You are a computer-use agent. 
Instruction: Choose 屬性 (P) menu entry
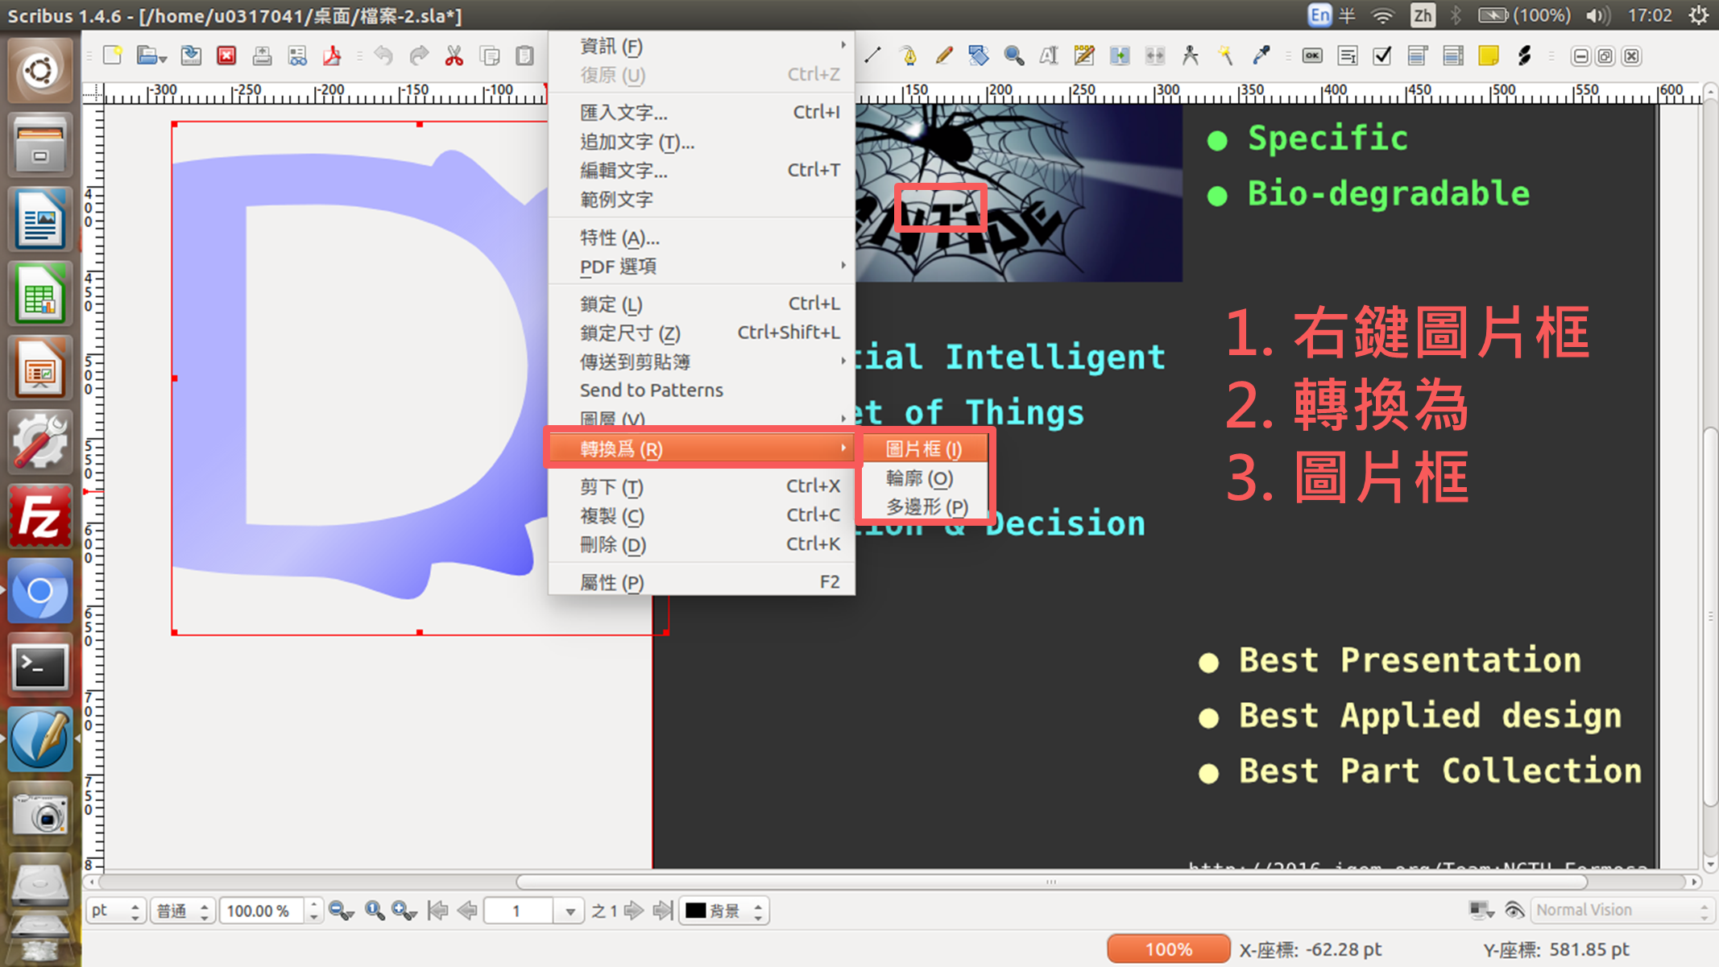pos(702,581)
